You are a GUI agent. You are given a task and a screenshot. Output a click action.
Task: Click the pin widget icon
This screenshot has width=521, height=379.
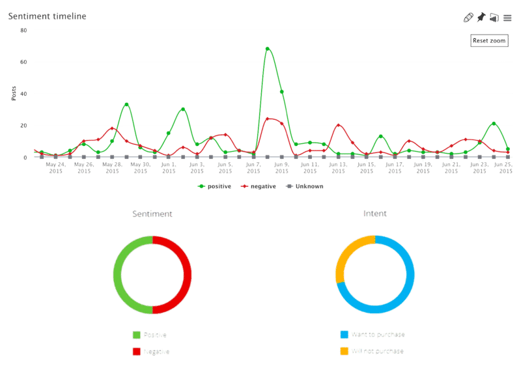(x=481, y=18)
